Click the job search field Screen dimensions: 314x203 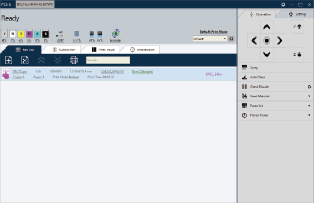108,60
